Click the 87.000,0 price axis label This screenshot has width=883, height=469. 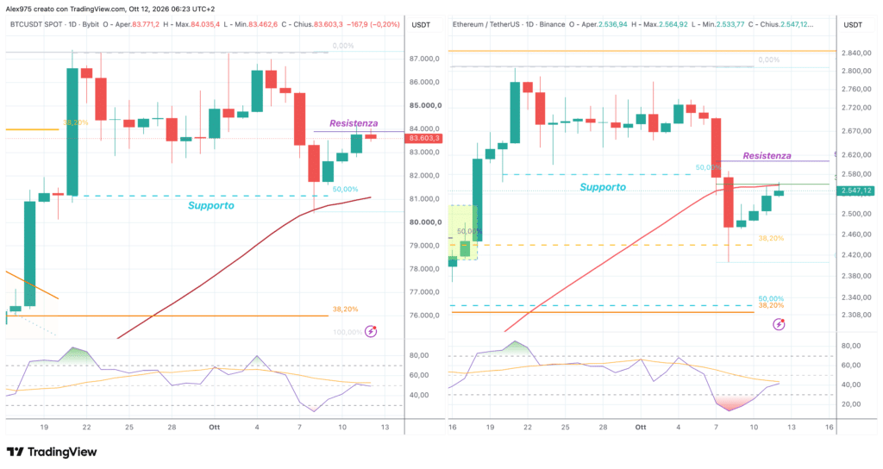(424, 59)
